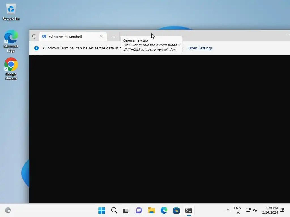Click the shield admin icon in Terminal
This screenshot has width=290, height=217.
(x=34, y=36)
